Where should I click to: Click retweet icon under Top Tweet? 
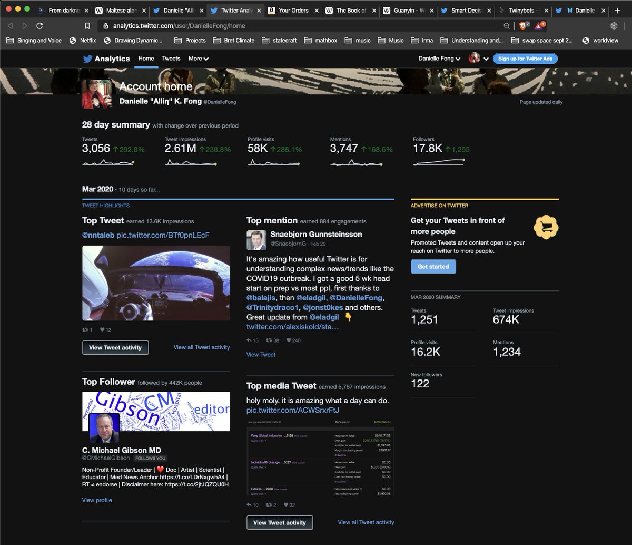(x=85, y=330)
